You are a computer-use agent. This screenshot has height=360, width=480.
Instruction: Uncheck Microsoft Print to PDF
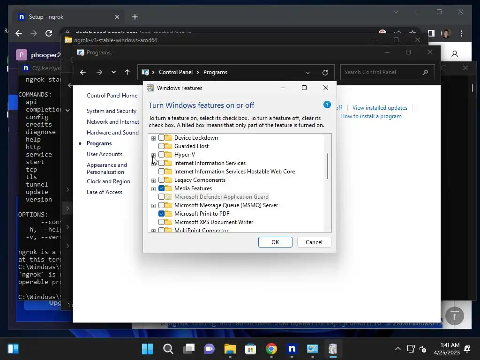click(x=161, y=214)
